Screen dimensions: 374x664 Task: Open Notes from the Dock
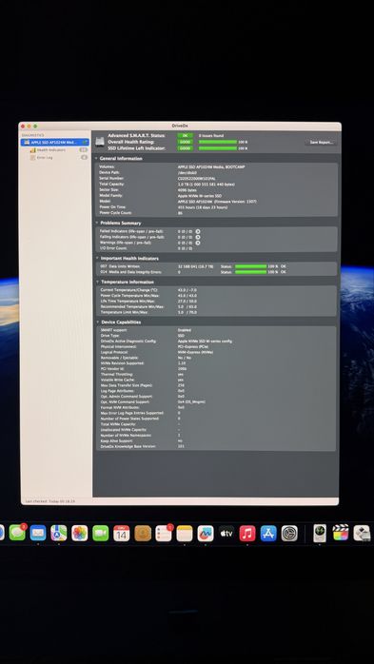(x=185, y=533)
